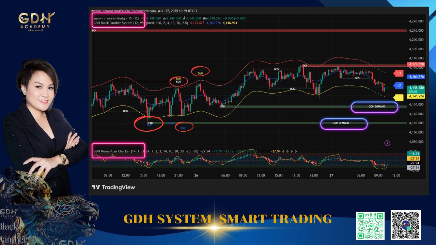The height and width of the screenshot is (245, 436).
Task: Select the blue L2 level tag
Action: [x=399, y=85]
